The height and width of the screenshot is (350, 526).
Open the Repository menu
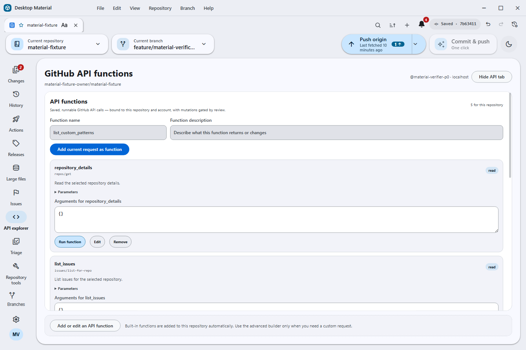click(160, 8)
